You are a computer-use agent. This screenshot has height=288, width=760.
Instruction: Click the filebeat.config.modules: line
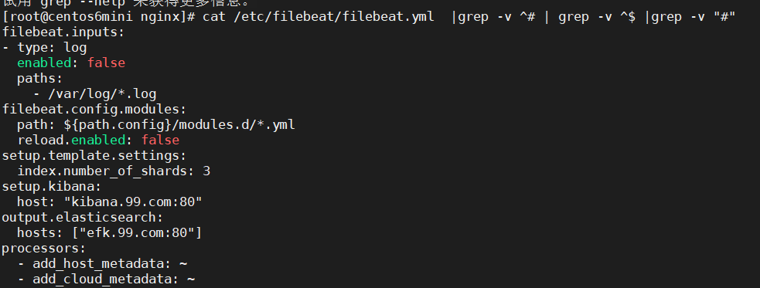[94, 110]
